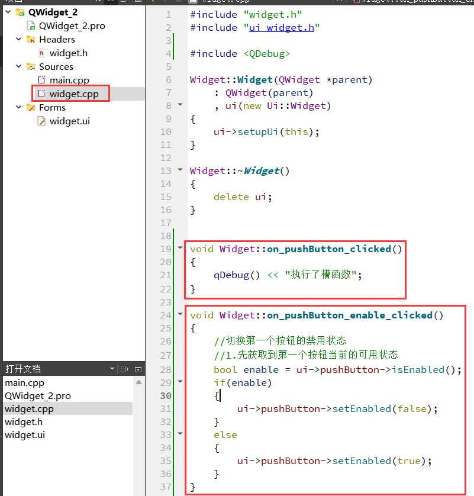The width and height of the screenshot is (474, 496).
Task: Click the widget.h header file icon
Action: tap(41, 53)
